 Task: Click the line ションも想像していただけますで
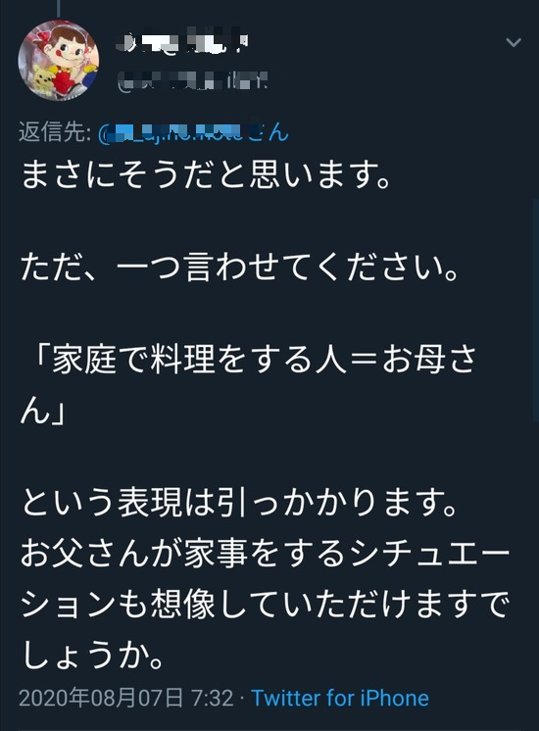pos(265,604)
